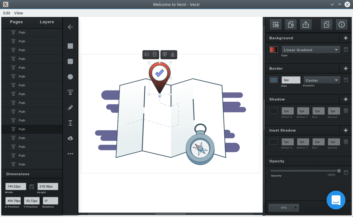The height and width of the screenshot is (217, 353).
Task: Add a new Inset Shadow
Action: pos(346,130)
